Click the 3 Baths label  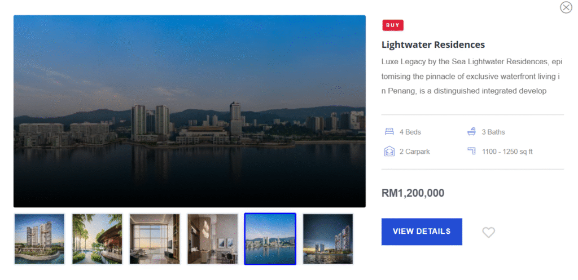(493, 132)
